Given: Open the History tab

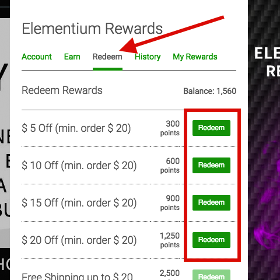Looking at the screenshot, I should click(148, 57).
